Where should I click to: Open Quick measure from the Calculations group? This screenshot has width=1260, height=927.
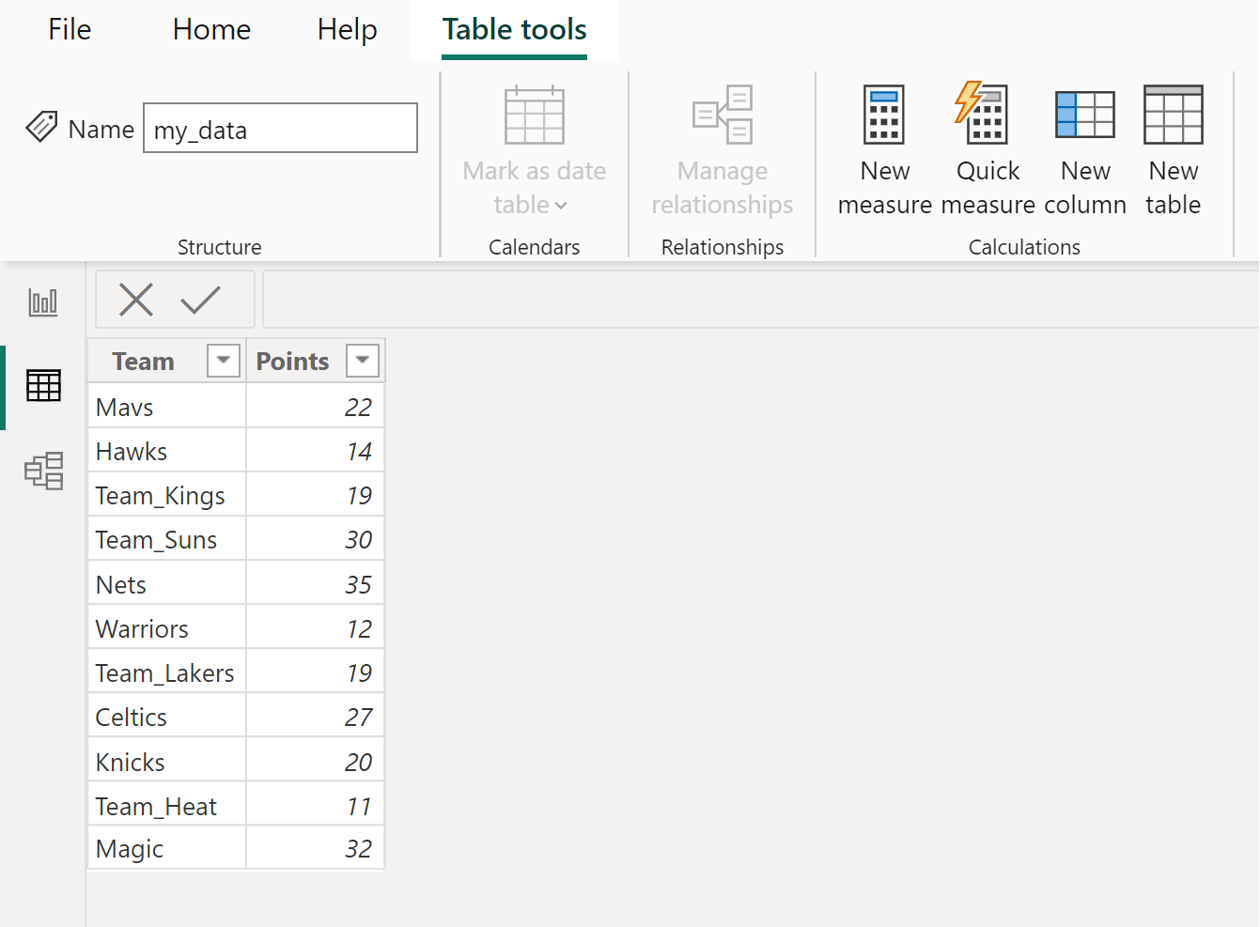(985, 150)
